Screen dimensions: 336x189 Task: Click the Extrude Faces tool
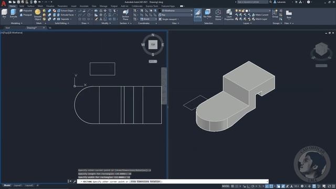coord(67,15)
